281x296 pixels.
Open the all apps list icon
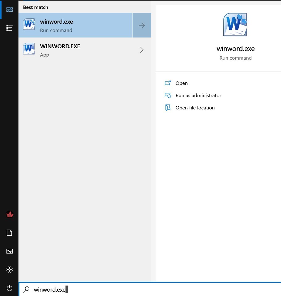tap(10, 28)
